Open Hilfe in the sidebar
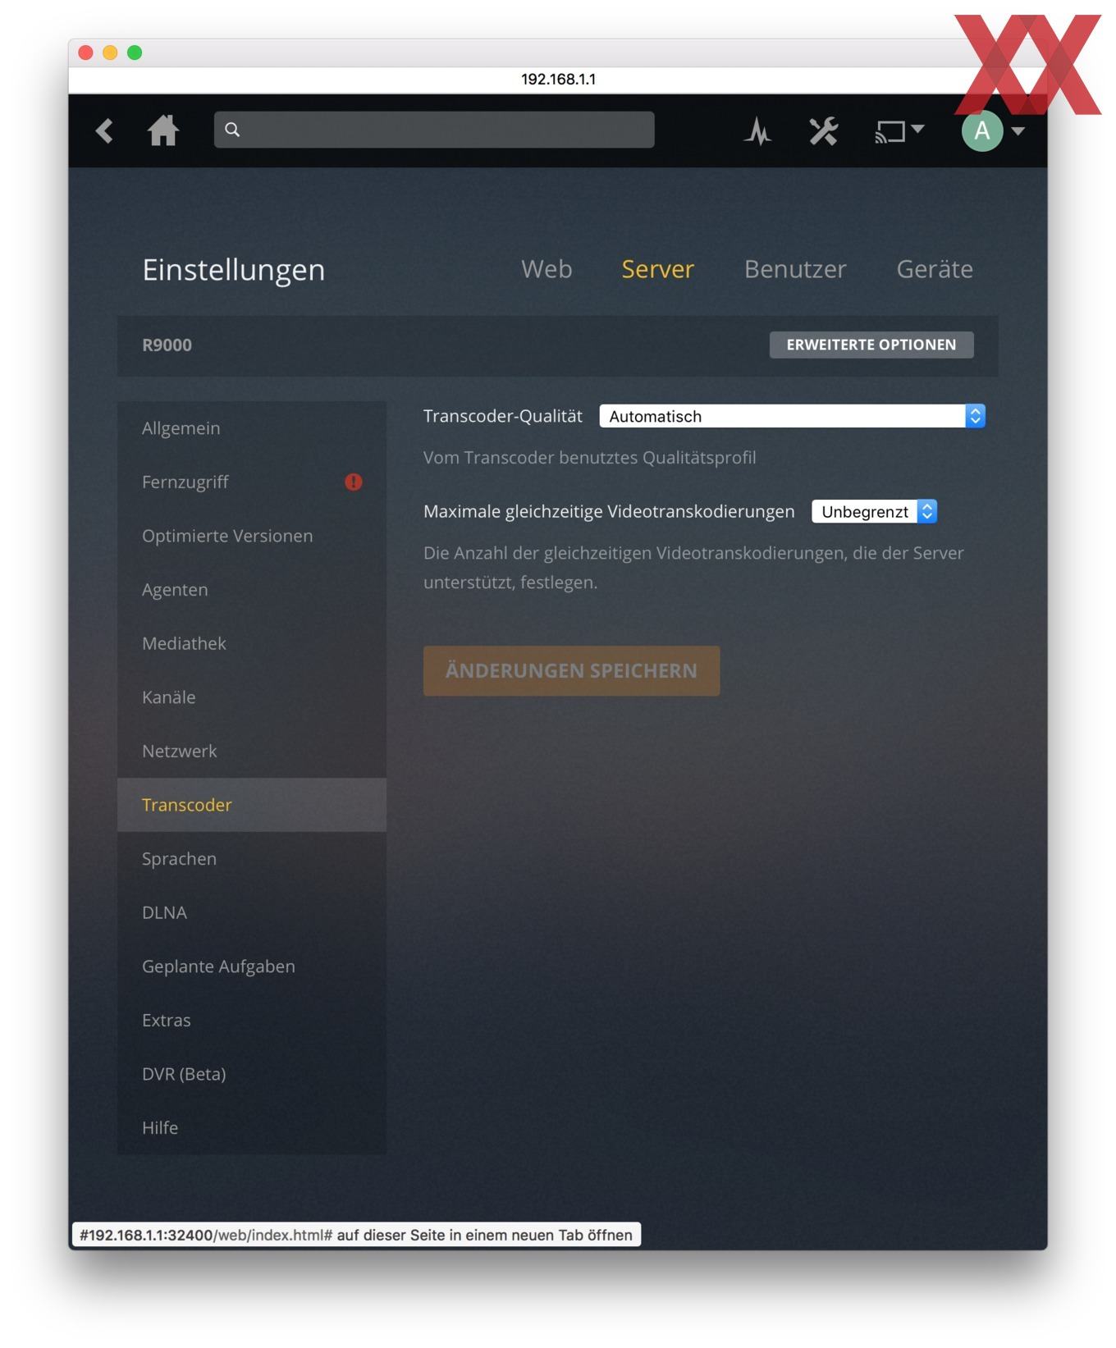 click(x=252, y=1127)
